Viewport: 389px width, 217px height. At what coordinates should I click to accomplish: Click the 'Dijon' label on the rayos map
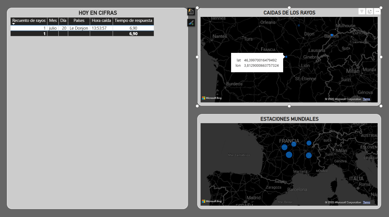click(x=309, y=34)
